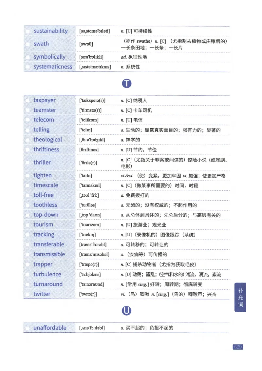Check the box beside swath
This screenshot has width=262, height=371.
27,43
